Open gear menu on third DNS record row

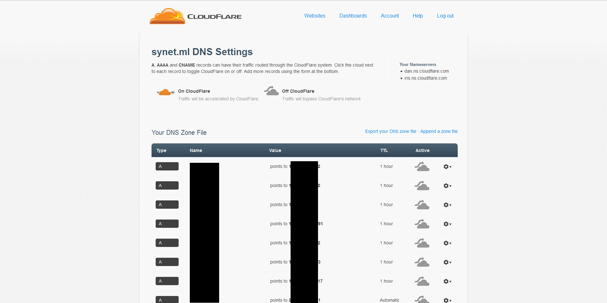pos(447,205)
